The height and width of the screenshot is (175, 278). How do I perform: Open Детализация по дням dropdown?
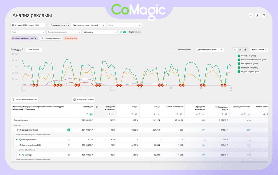210,50
